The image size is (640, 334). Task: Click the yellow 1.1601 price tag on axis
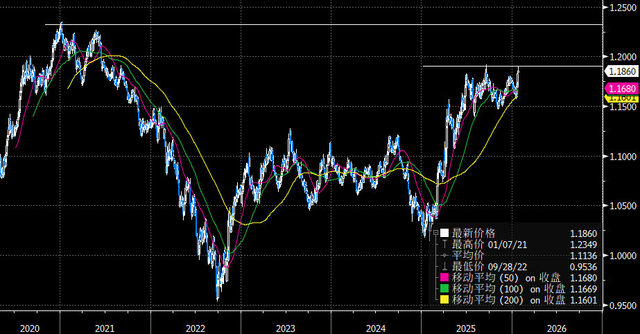pos(621,98)
